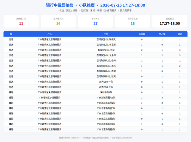Select team cell 广州北京路商圈2队
Image resolution: width=191 pixels, height=142 pixels.
[106, 103]
